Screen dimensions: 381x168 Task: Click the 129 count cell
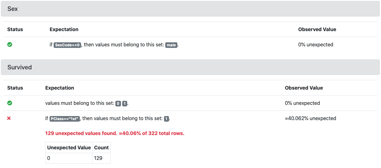tap(98, 158)
